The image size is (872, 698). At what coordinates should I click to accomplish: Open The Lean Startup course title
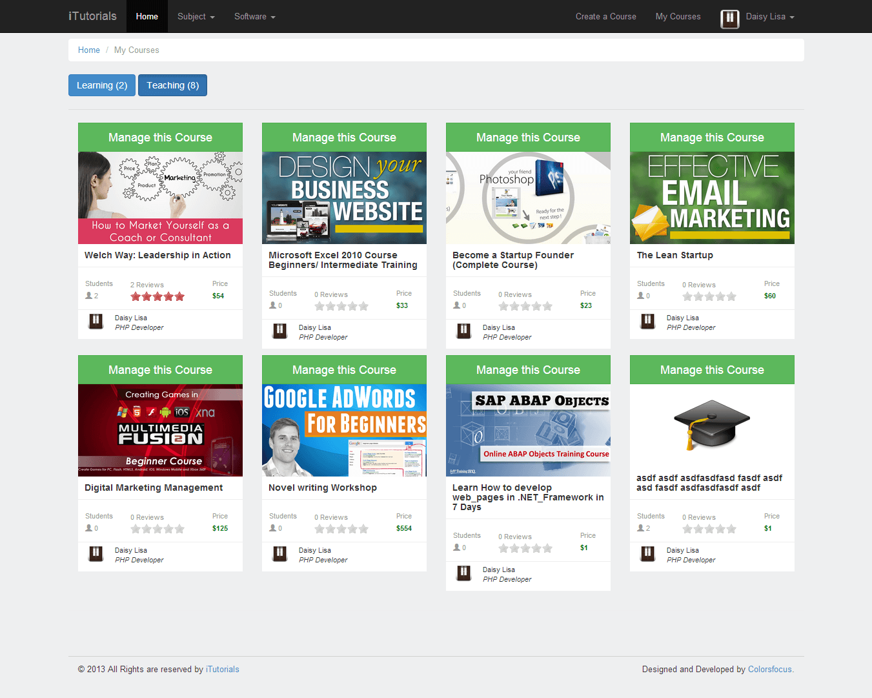click(x=674, y=255)
